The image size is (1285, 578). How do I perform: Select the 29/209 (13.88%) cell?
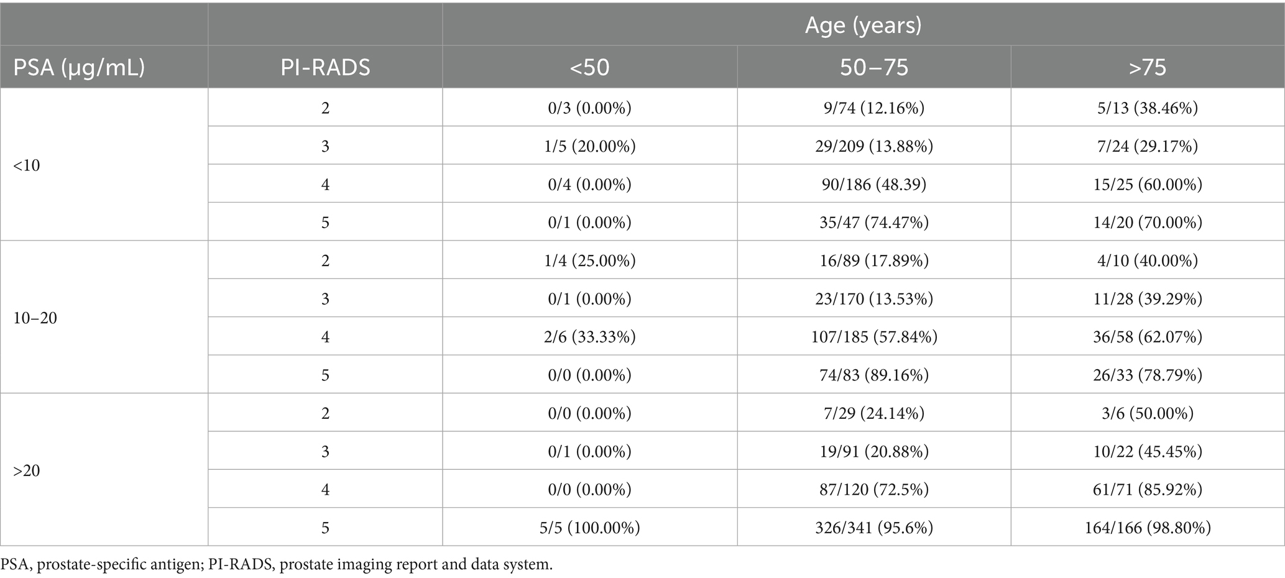[x=873, y=146]
